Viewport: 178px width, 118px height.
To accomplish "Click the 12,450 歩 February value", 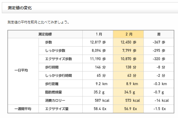I will pos(128,42).
